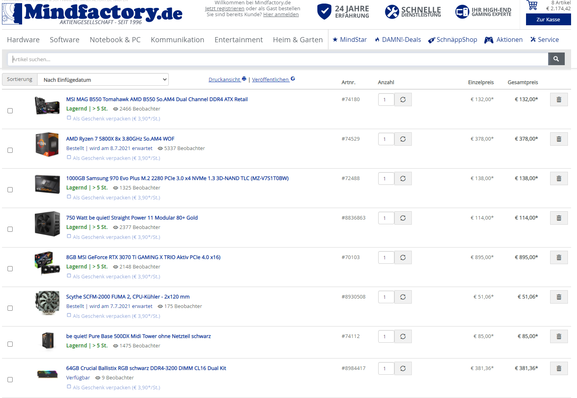Click the High-End Gaming Experte badge
The height and width of the screenshot is (398, 577).
click(483, 12)
